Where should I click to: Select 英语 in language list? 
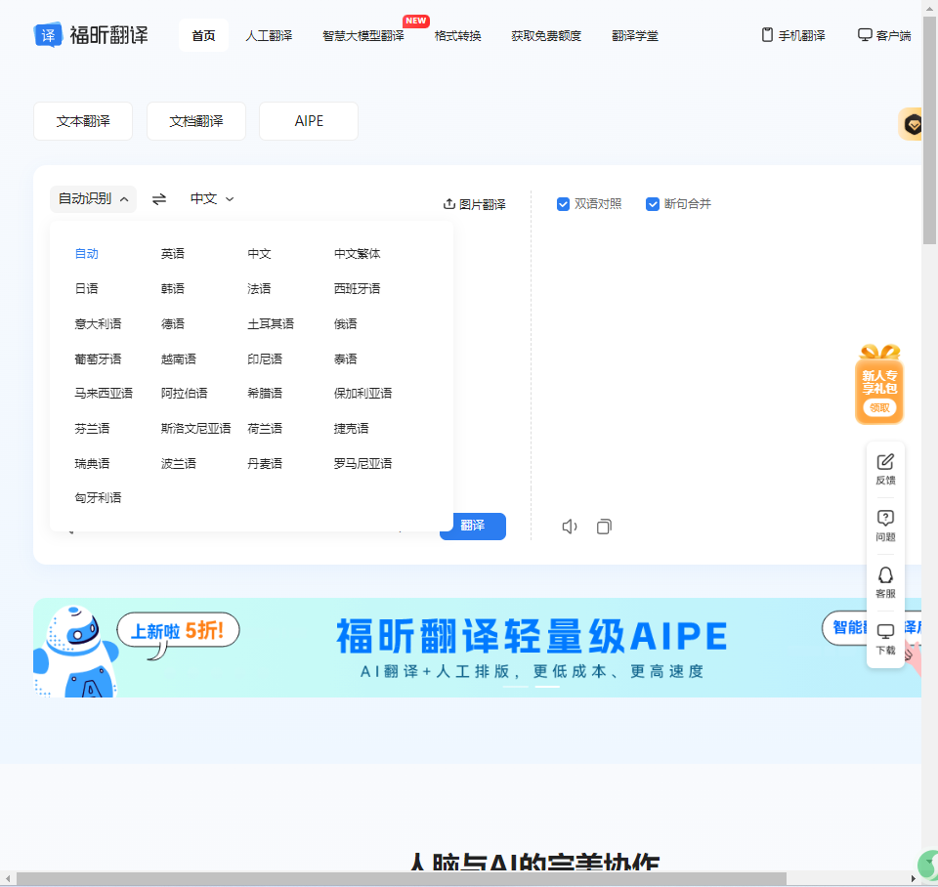click(173, 254)
